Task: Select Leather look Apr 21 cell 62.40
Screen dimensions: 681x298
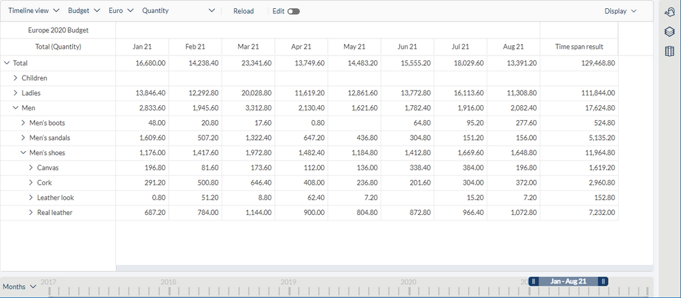Action: (x=301, y=198)
